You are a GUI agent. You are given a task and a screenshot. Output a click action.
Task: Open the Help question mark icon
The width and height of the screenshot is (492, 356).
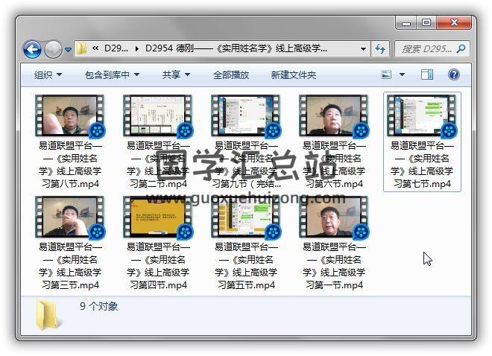click(x=453, y=74)
